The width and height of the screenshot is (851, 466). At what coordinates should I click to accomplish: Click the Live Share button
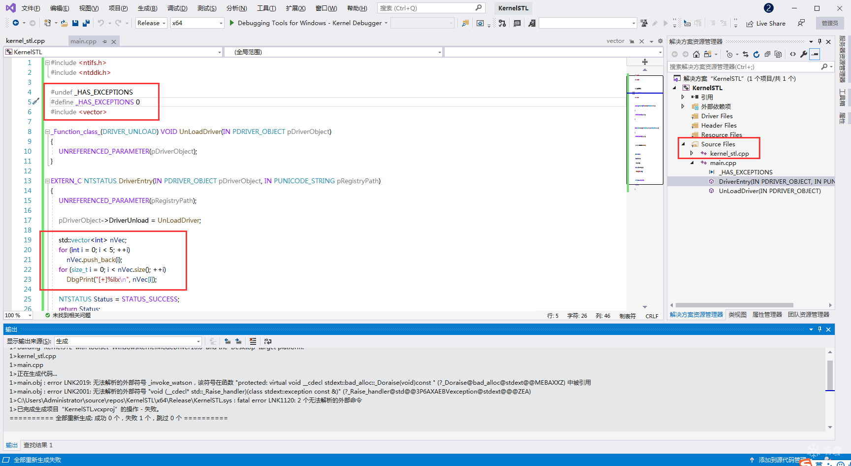[766, 23]
